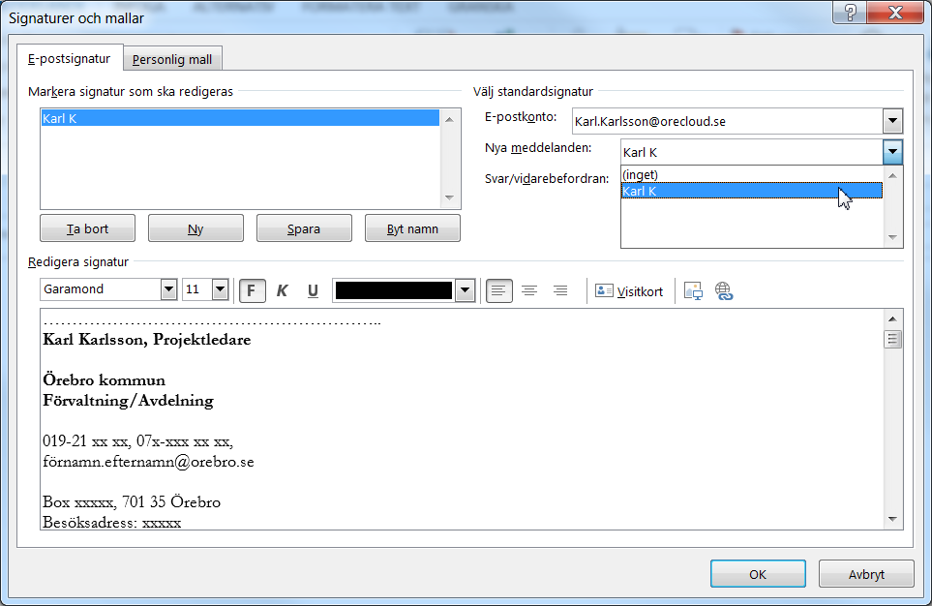Save the signature with Spara
Screen dimensions: 932x606
tap(304, 229)
